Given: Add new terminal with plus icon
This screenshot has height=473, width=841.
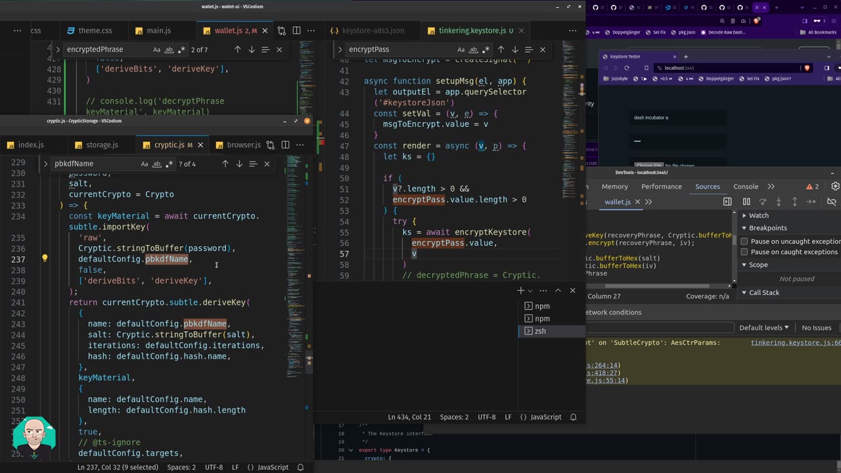Looking at the screenshot, I should pos(520,290).
